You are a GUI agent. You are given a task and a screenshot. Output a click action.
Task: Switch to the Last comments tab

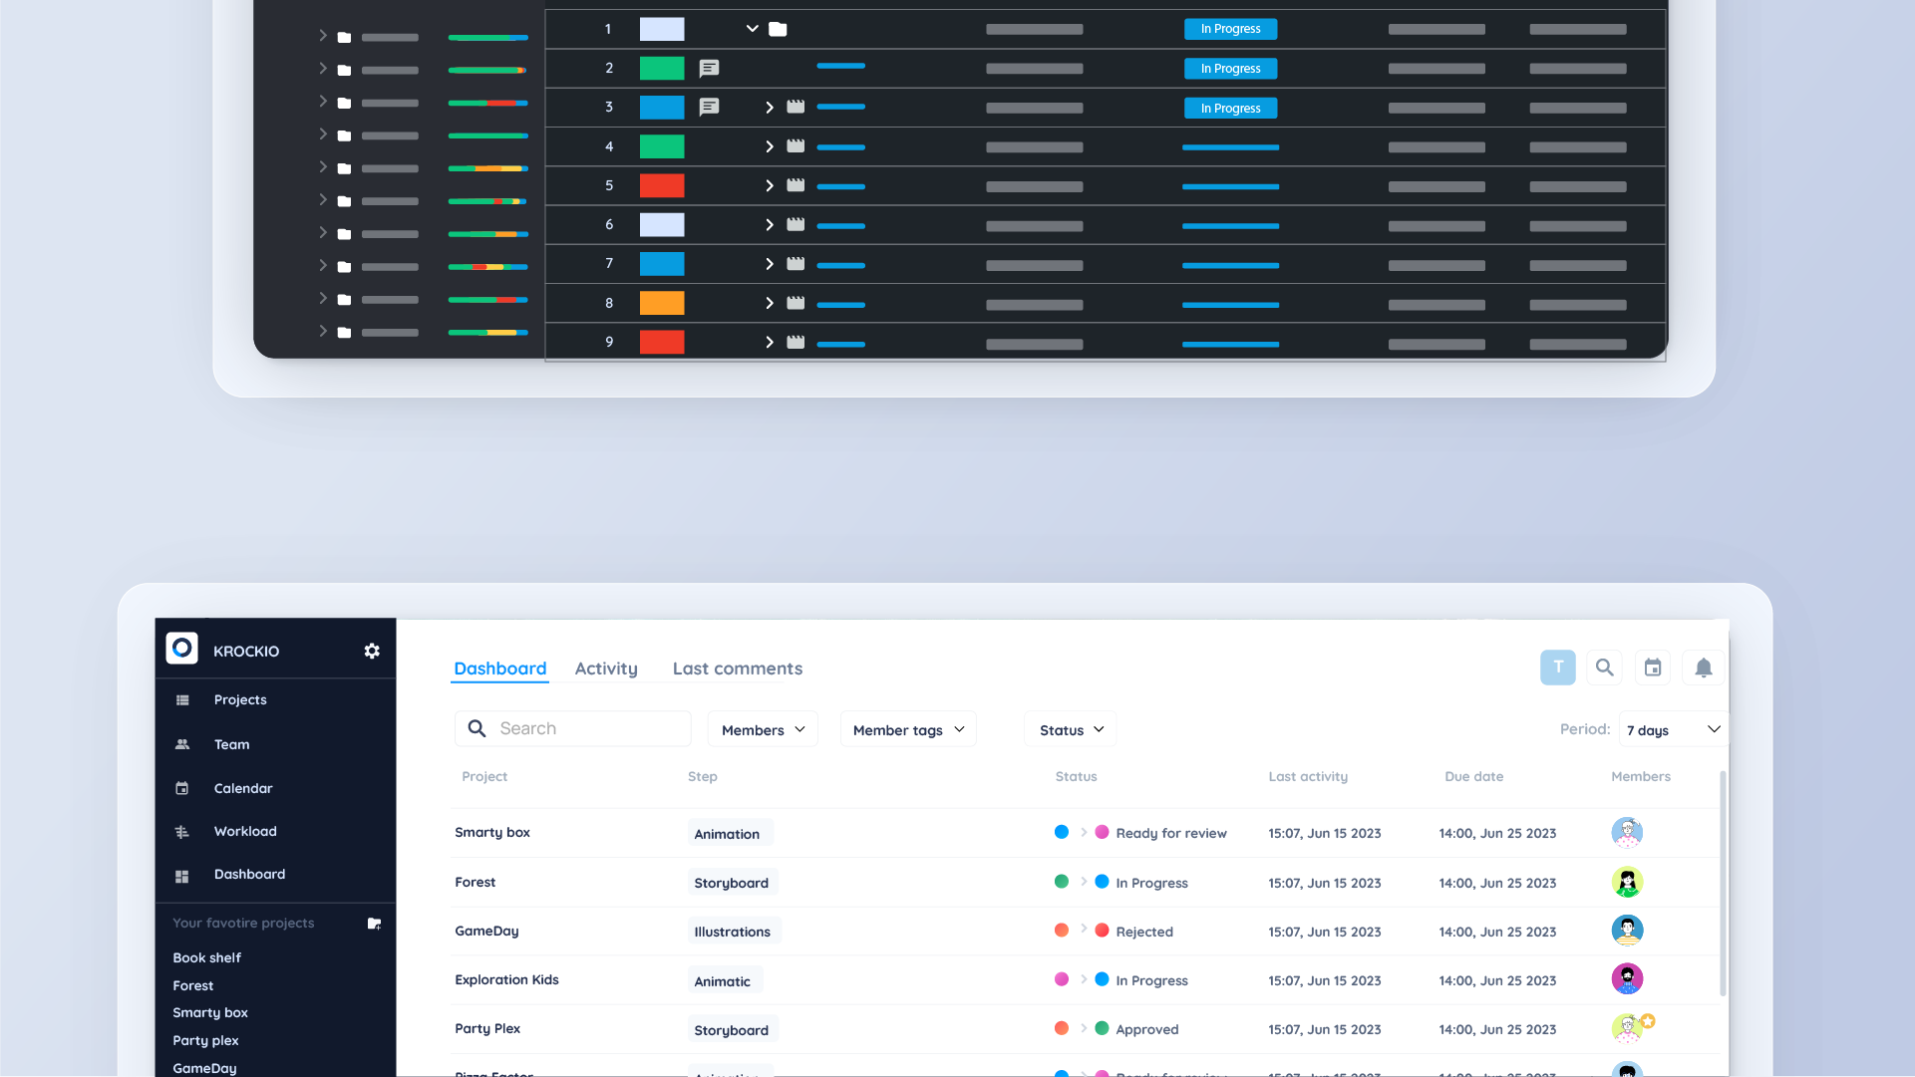[738, 669]
